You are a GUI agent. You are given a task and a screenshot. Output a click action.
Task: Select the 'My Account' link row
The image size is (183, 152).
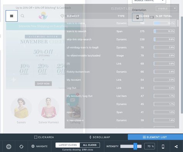(x=121, y=80)
